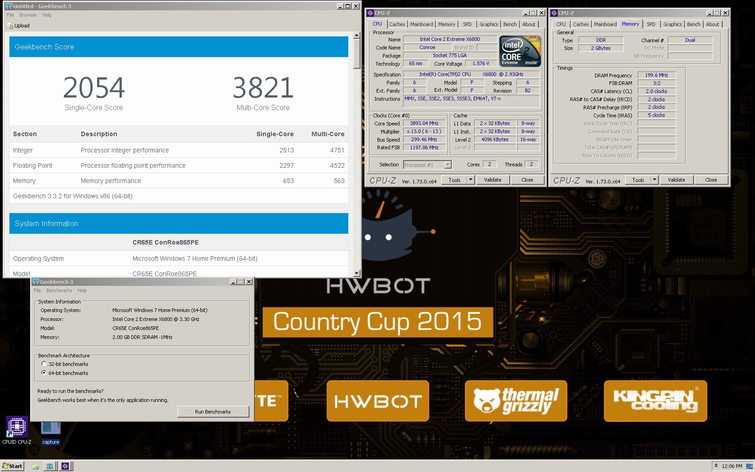Open the folder icon in the taskbar
The width and height of the screenshot is (755, 472).
[x=36, y=466]
